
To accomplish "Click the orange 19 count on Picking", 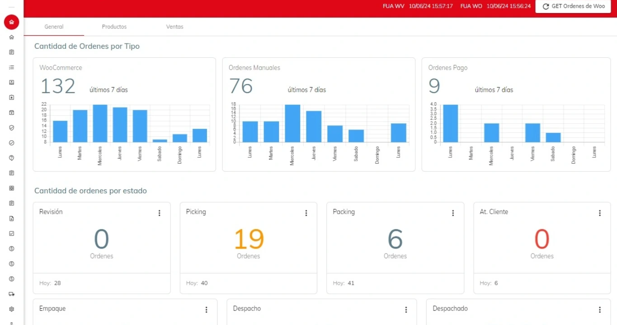I will pos(248,238).
